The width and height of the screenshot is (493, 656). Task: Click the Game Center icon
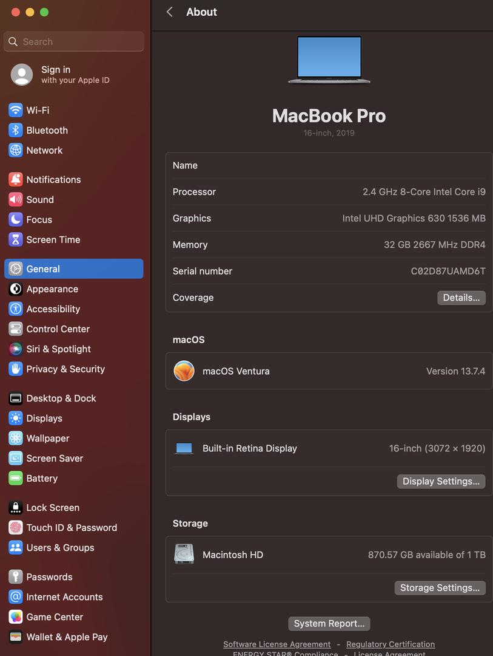15,617
